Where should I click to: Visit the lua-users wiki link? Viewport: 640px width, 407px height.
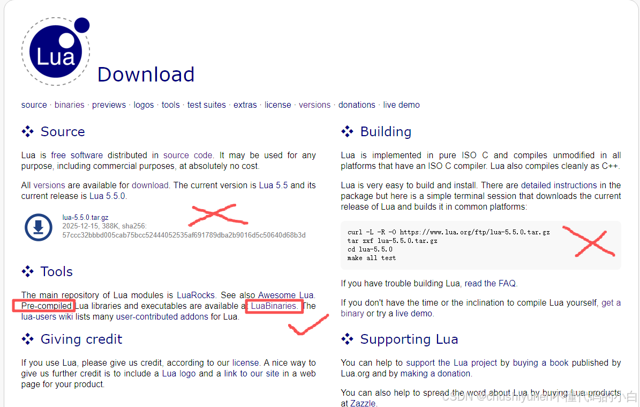click(47, 317)
